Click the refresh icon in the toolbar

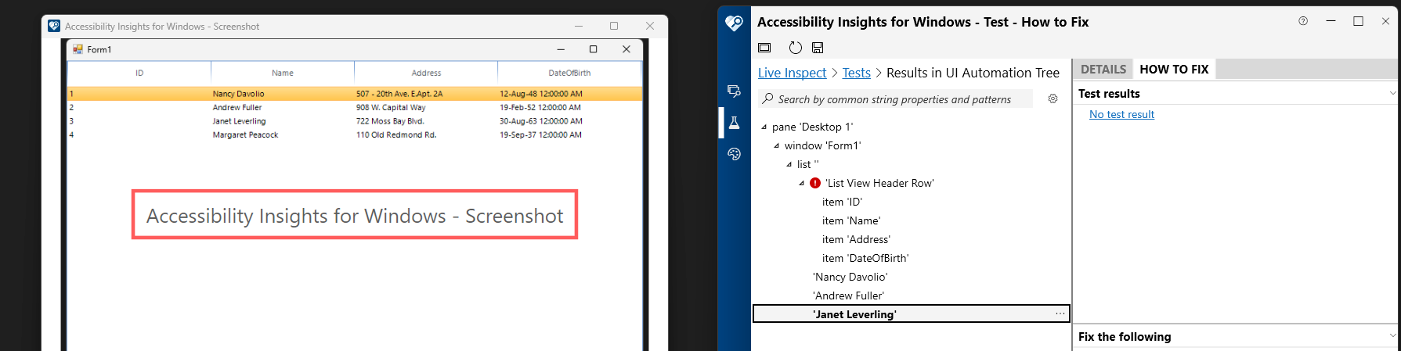[x=795, y=48]
